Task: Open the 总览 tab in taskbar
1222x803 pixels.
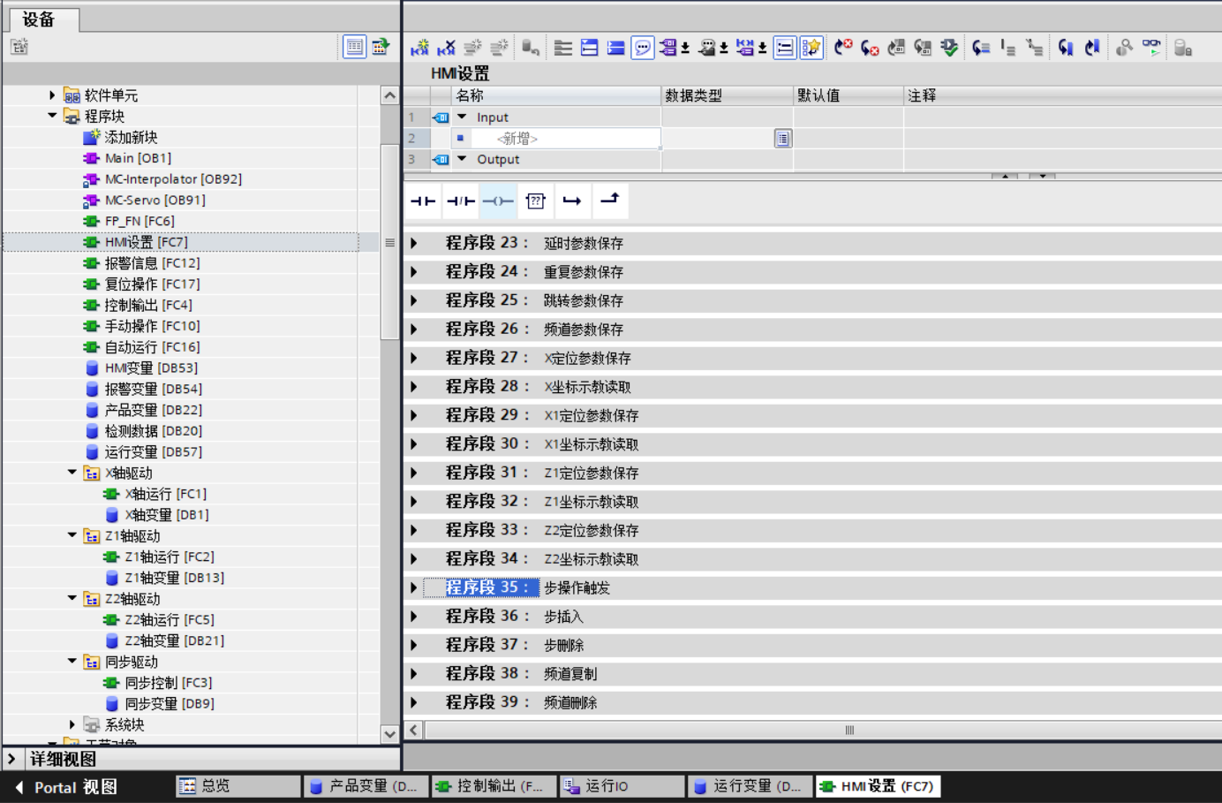Action: [237, 786]
